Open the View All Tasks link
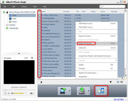The width and height of the screenshot is (128, 101). [119, 99]
